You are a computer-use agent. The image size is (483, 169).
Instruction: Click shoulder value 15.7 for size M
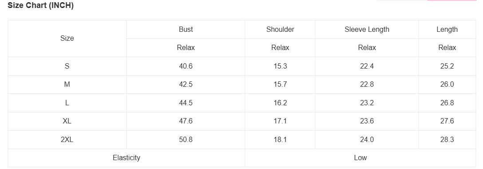pyautogui.click(x=280, y=84)
